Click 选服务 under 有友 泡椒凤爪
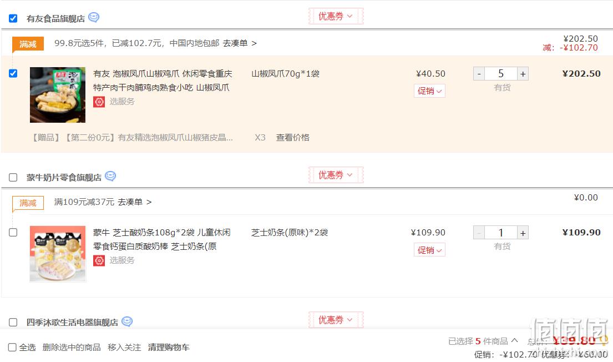Viewport: 613px width, 362px height. (x=122, y=102)
